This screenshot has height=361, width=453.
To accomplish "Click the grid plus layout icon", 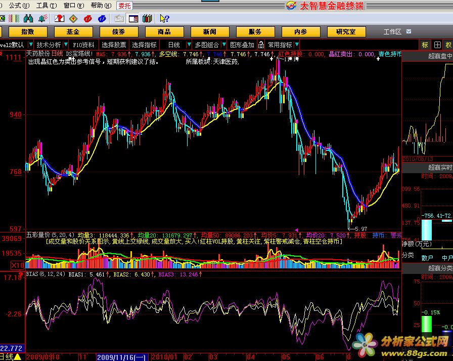I will tap(437, 45).
